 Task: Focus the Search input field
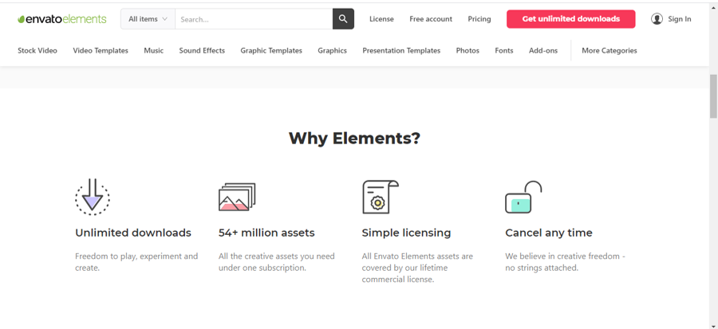click(253, 19)
